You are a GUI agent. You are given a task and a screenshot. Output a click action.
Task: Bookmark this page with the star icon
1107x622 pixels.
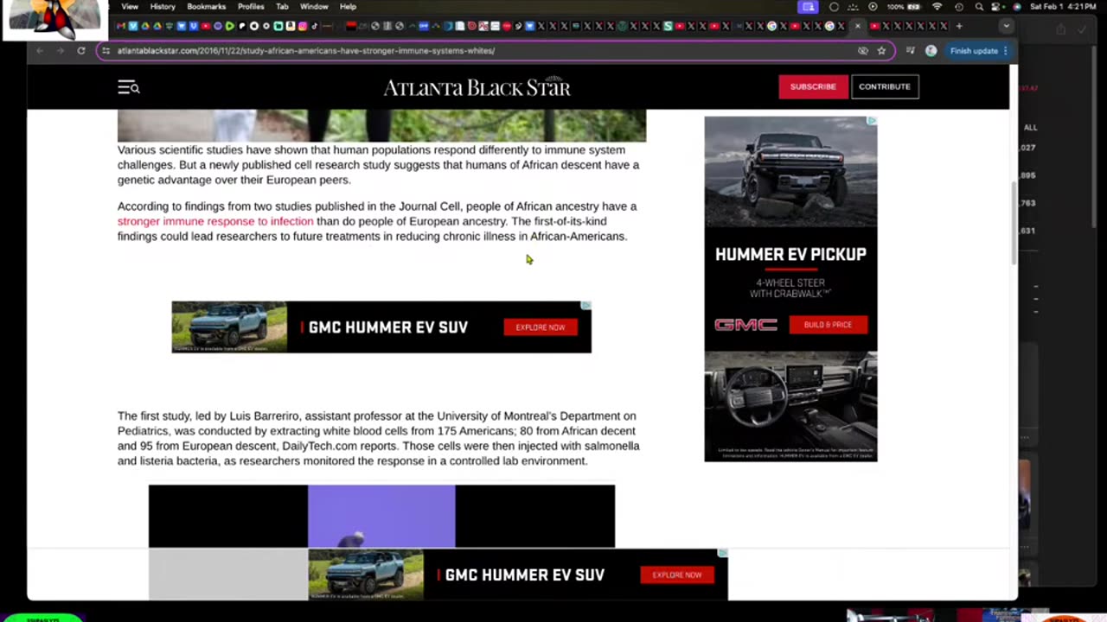pos(881,51)
